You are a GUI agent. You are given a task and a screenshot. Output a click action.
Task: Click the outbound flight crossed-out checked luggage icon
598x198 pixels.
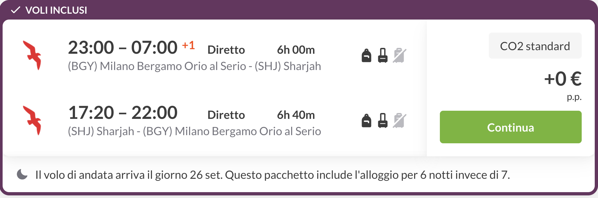point(399,55)
